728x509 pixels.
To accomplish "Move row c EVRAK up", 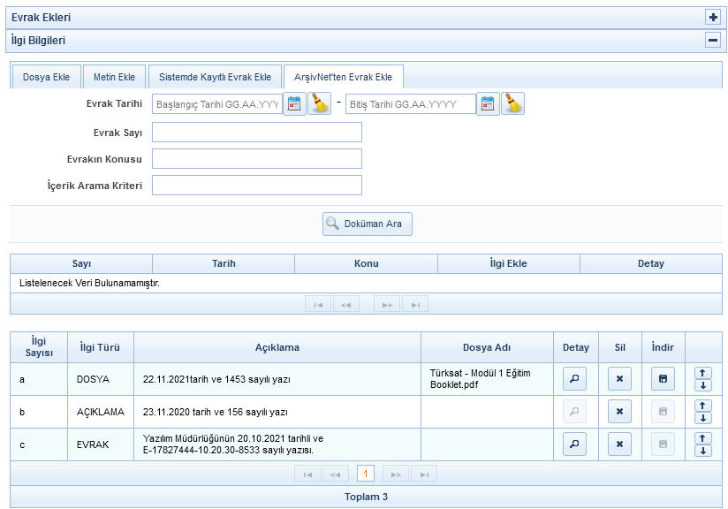I will click(703, 437).
